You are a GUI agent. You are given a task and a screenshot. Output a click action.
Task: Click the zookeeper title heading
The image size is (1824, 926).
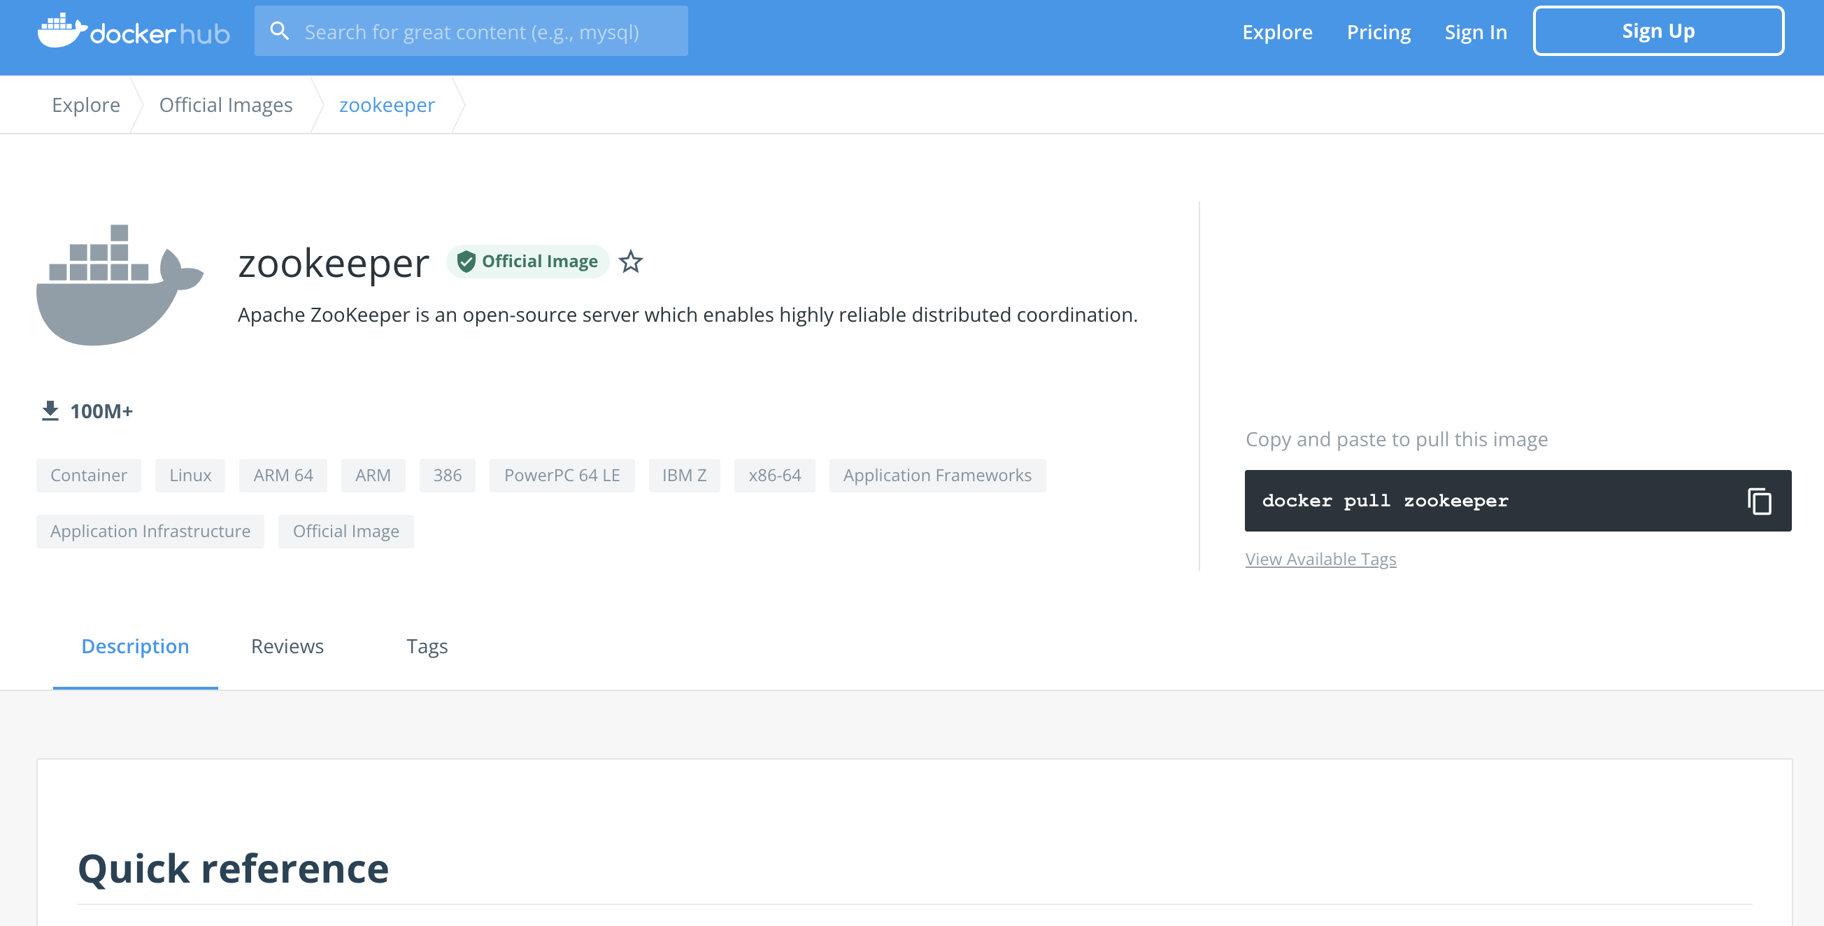coord(334,264)
